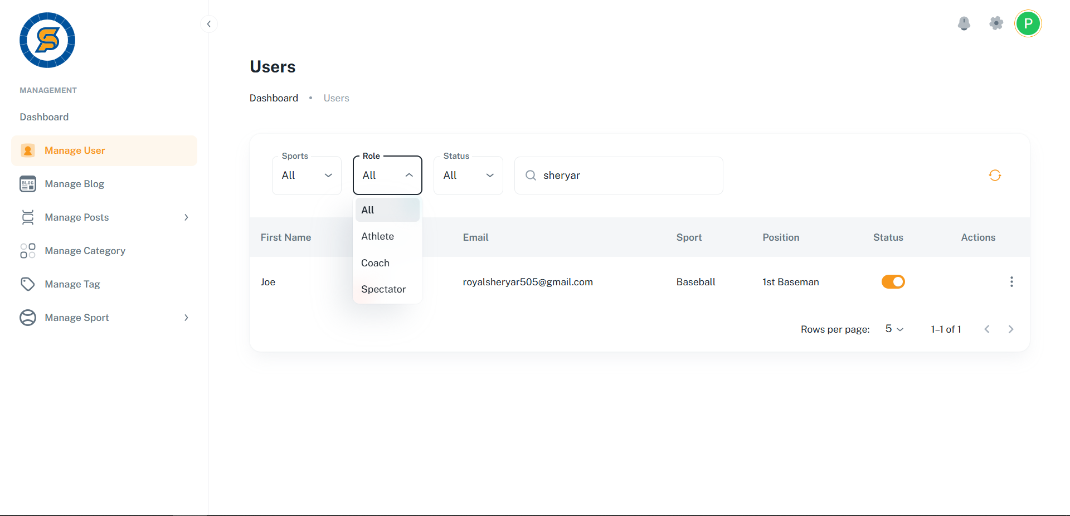
Task: Expand the Manage Sport submenu
Action: click(186, 318)
